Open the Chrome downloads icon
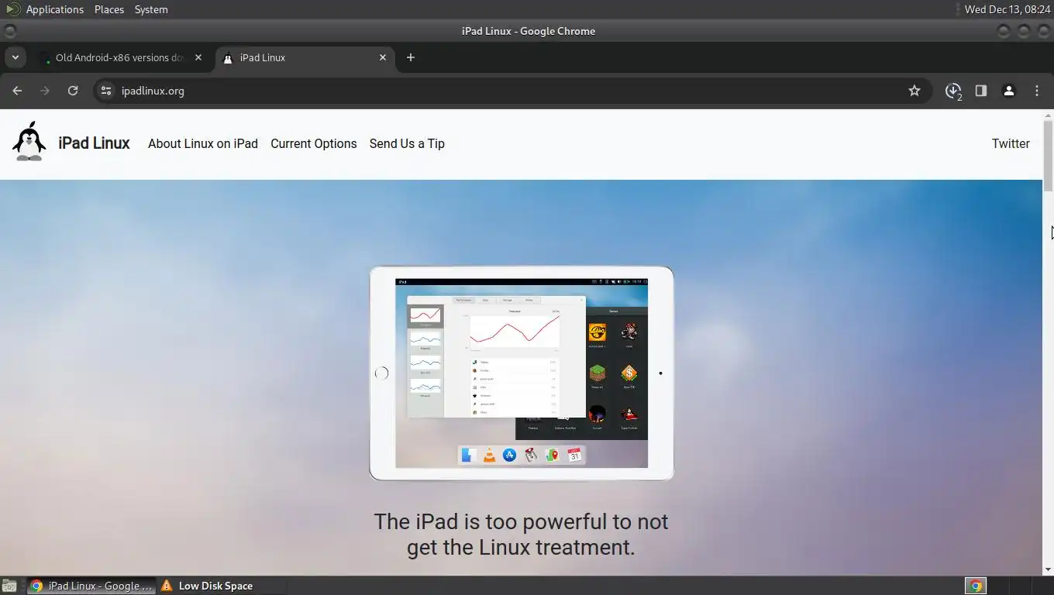Screen dimensions: 1054x595 pyautogui.click(x=953, y=91)
